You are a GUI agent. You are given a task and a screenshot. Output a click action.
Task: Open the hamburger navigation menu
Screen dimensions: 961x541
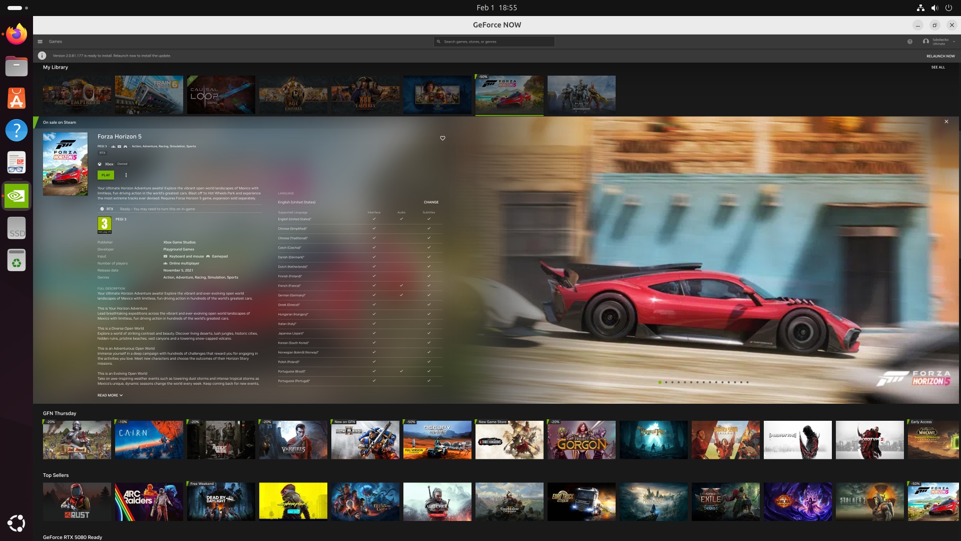(40, 42)
